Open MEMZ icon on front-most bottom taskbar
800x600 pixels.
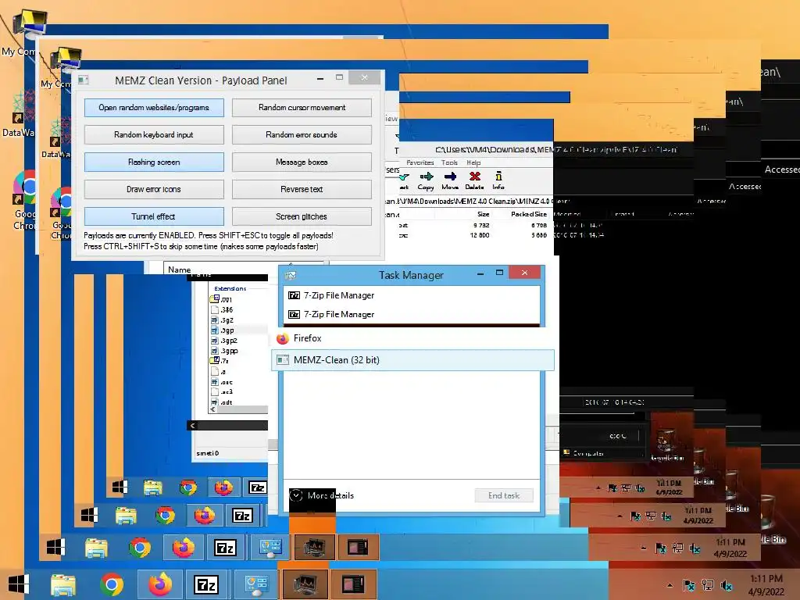(x=353, y=584)
